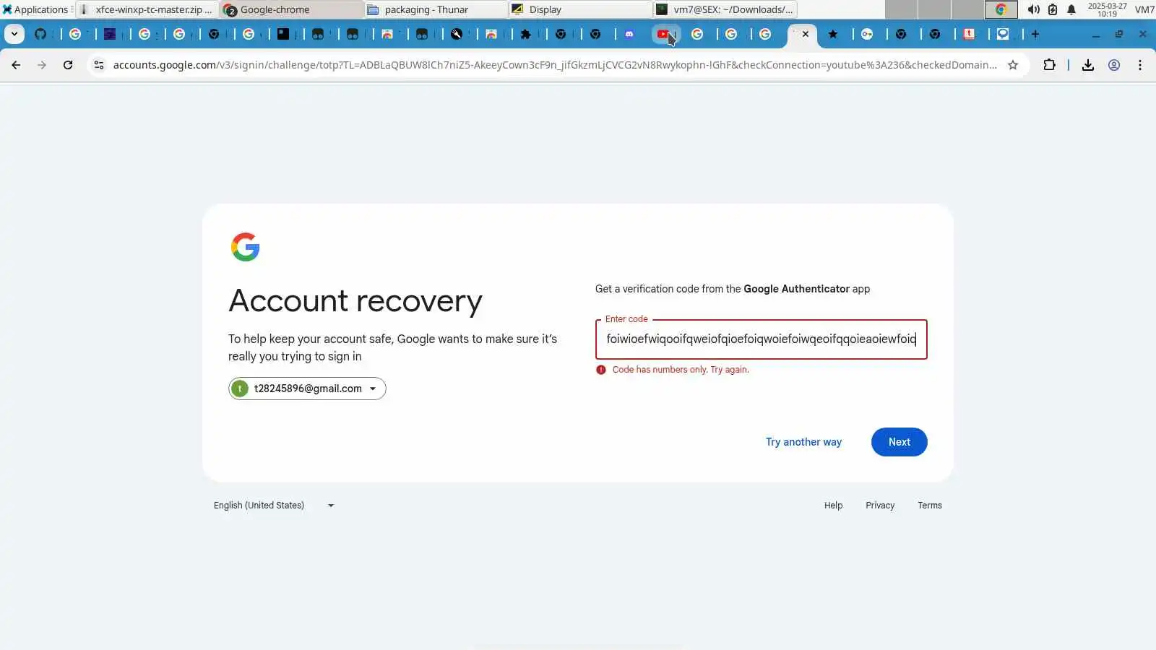Switch to Display taskbar window
The height and width of the screenshot is (650, 1156).
(581, 9)
